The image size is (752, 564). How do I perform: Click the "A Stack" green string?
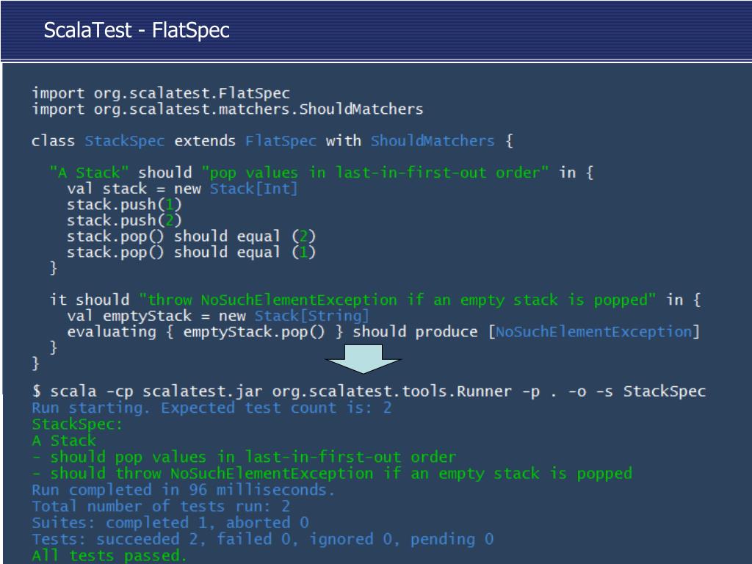tap(89, 173)
